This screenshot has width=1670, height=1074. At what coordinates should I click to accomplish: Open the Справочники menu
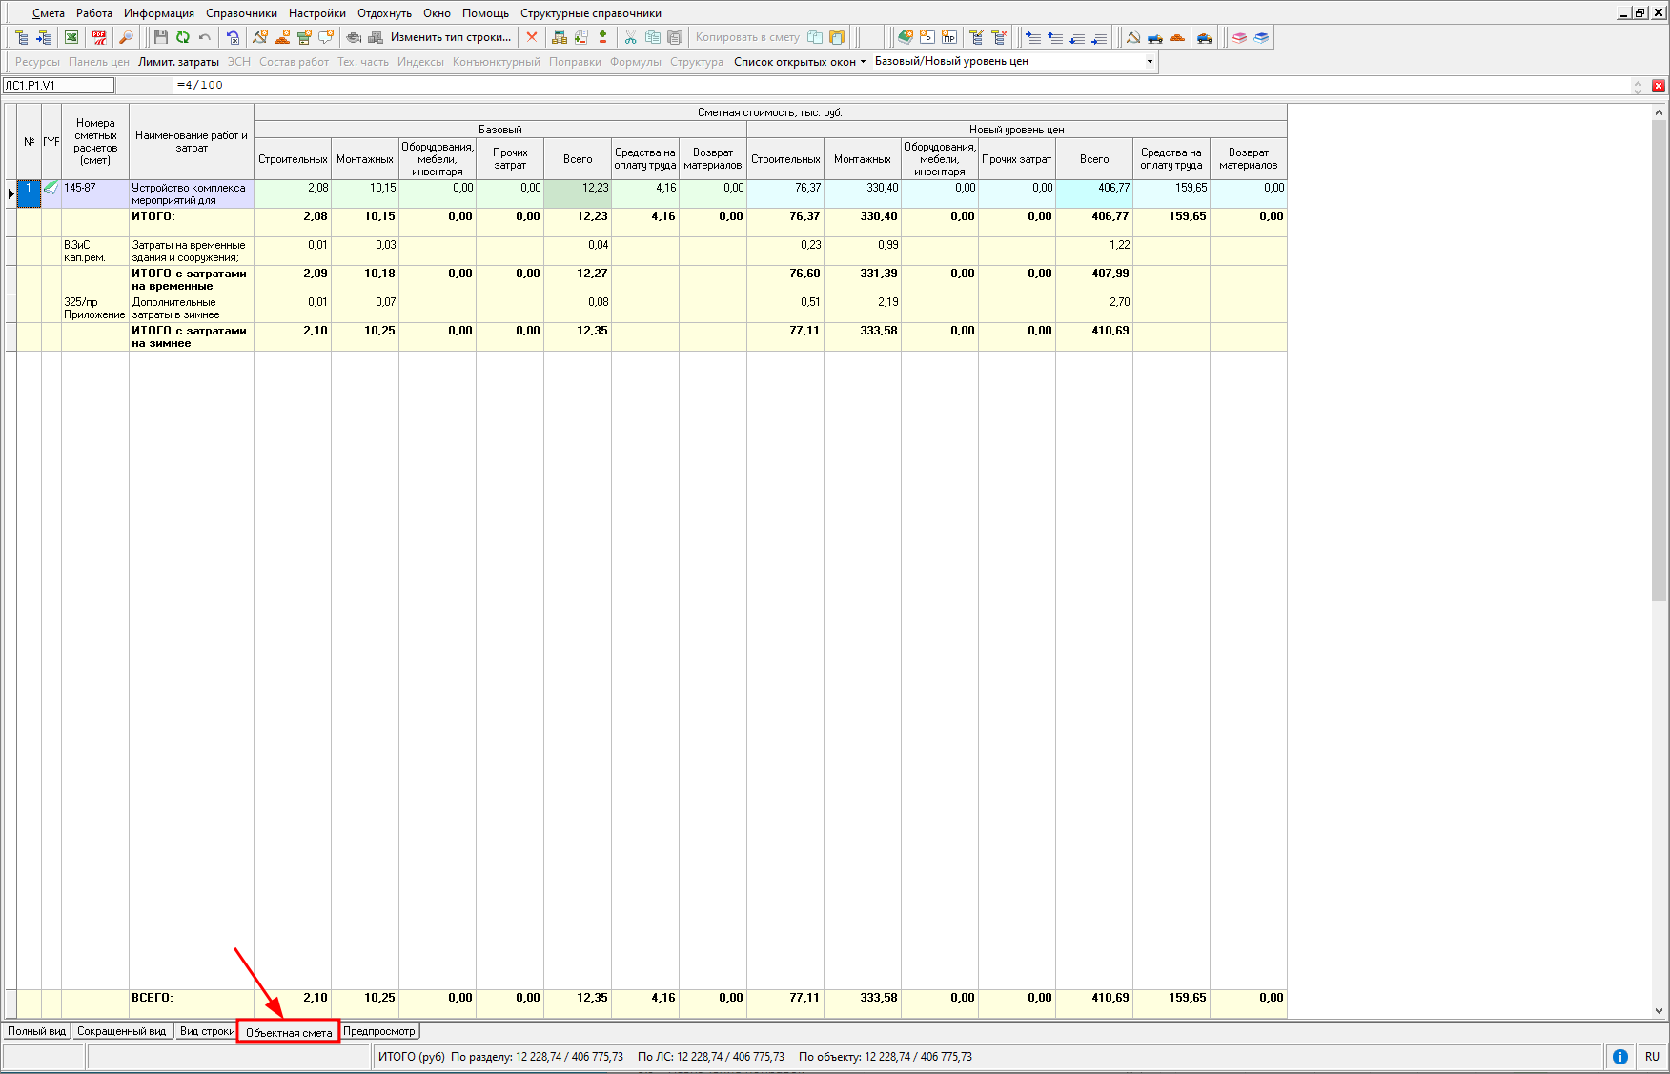(x=241, y=13)
